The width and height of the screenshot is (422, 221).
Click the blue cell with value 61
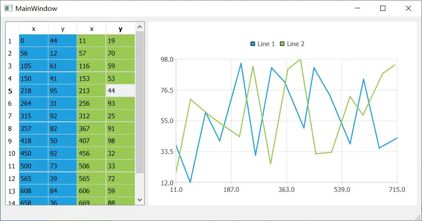coord(62,66)
